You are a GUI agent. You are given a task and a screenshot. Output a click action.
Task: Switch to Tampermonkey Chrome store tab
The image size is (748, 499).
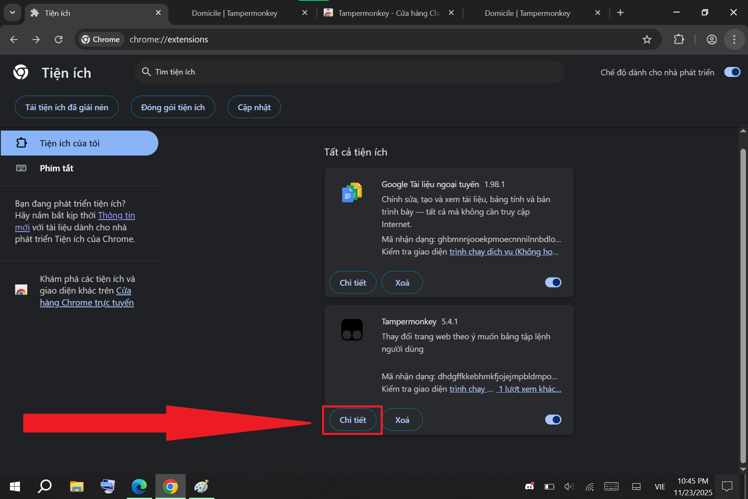click(389, 13)
